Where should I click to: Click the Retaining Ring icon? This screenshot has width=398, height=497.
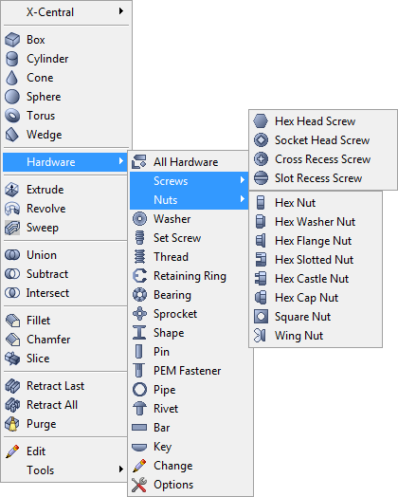(139, 276)
